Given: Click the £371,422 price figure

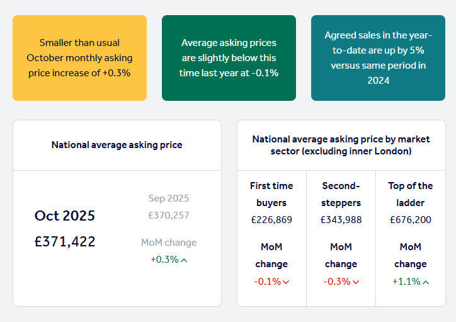Looking at the screenshot, I should (x=65, y=241).
